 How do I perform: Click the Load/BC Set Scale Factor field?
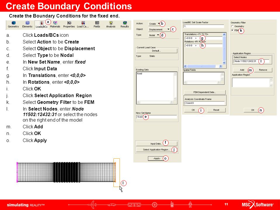(204, 26)
